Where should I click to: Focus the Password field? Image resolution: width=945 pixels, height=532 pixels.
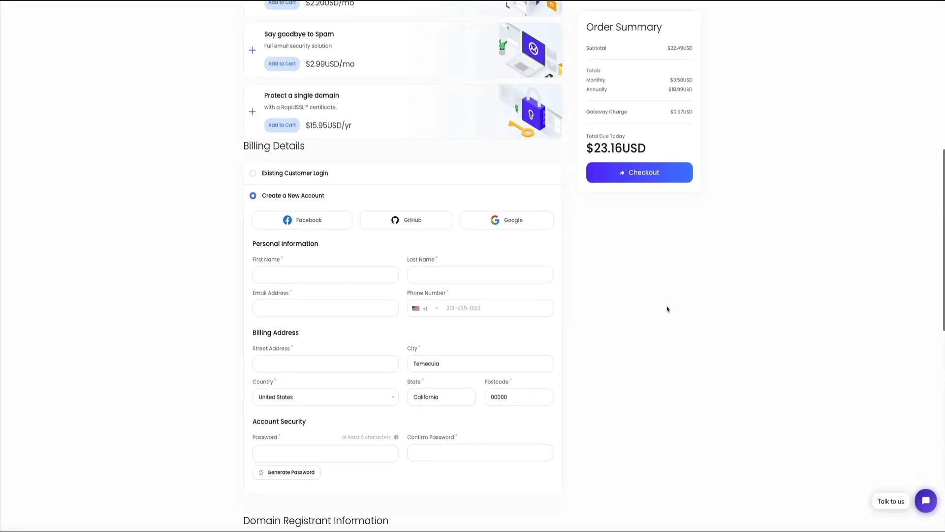pyautogui.click(x=325, y=454)
